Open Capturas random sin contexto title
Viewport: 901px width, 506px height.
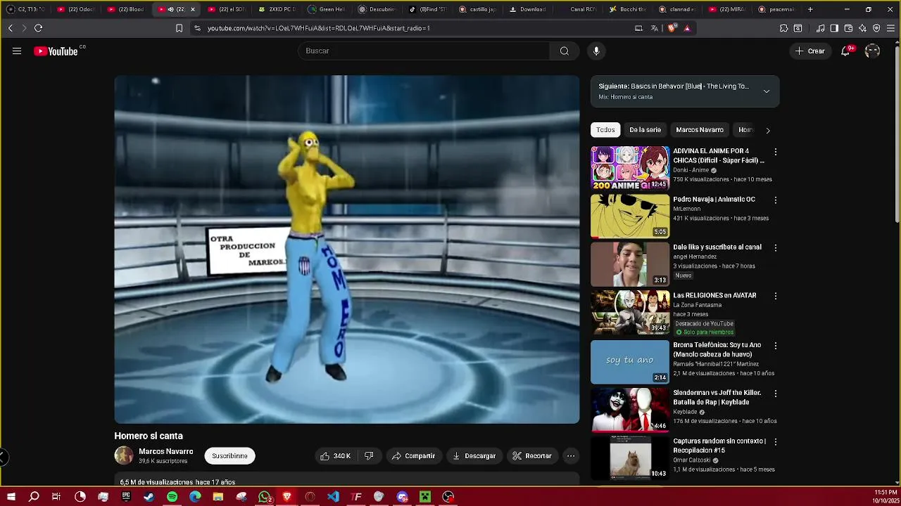[719, 446]
